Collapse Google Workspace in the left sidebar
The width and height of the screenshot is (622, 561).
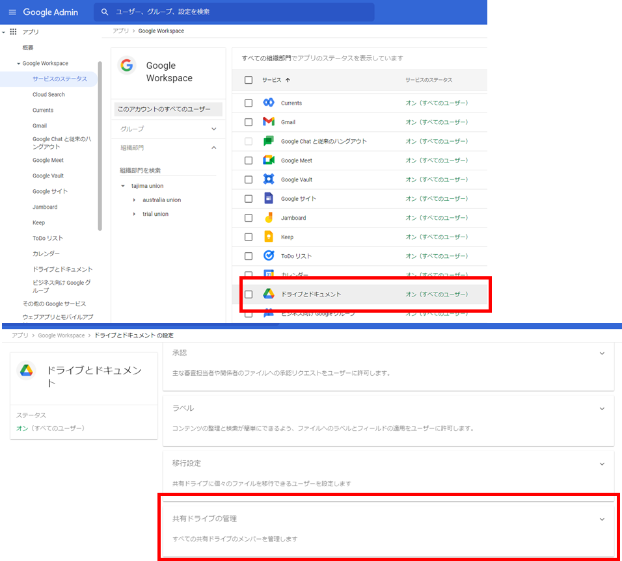[18, 64]
